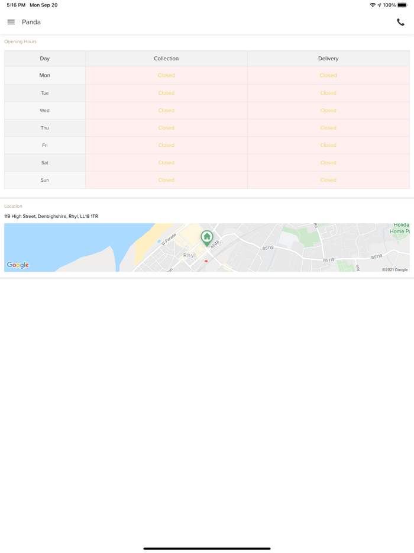Click Friday's Delivery Closed cell
414x553 pixels.
(328, 145)
